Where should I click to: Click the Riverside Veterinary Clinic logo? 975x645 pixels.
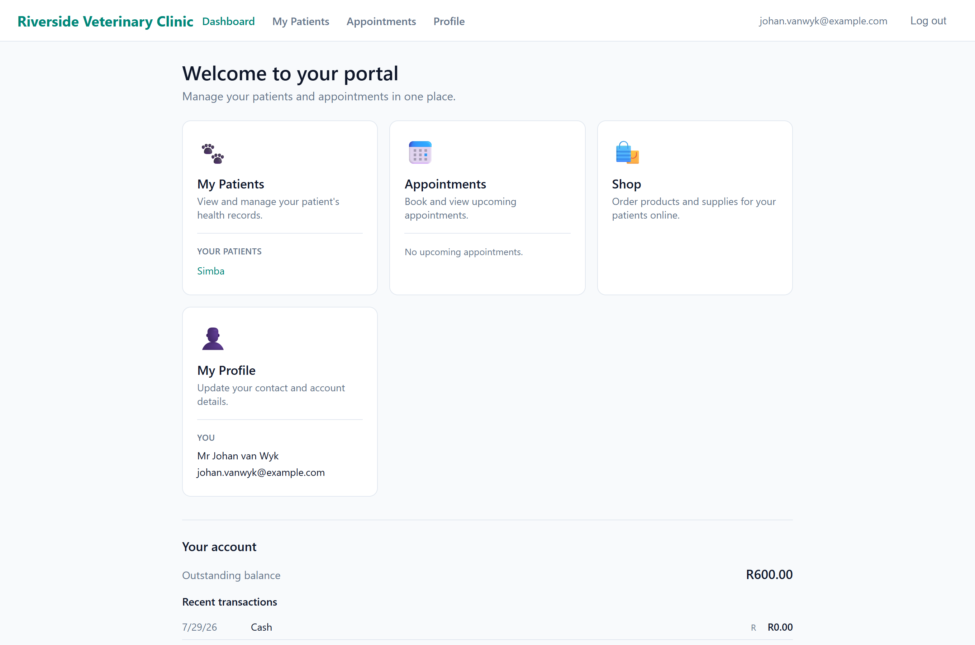pos(105,21)
